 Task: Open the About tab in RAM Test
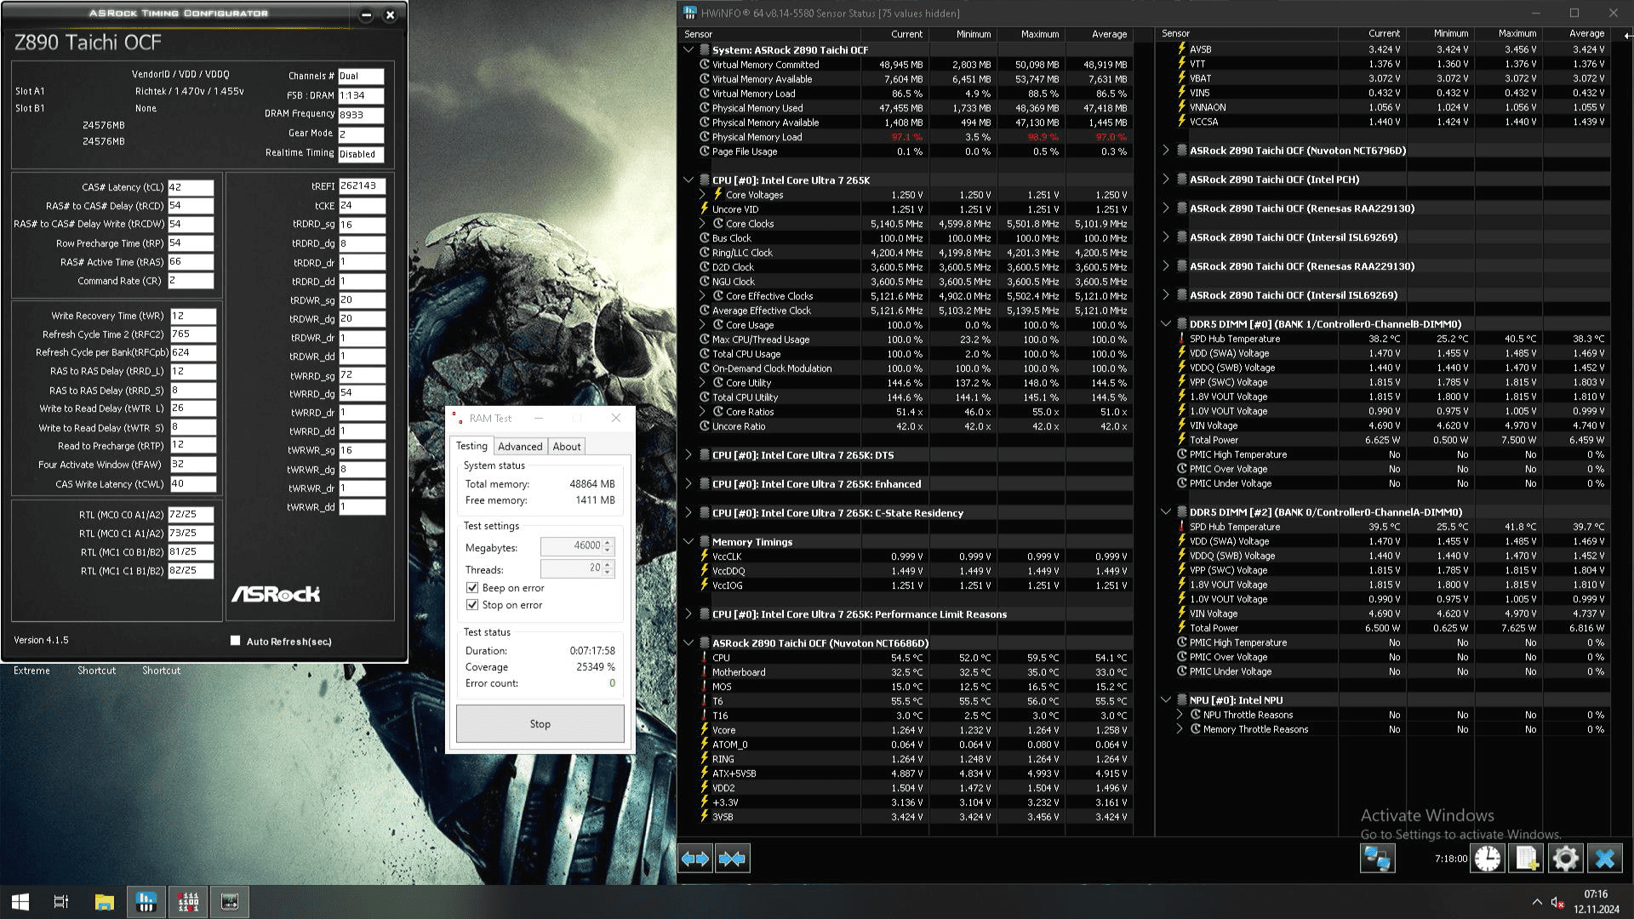point(567,447)
